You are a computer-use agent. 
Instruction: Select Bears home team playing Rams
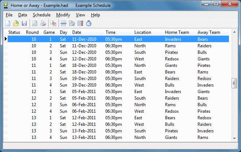pos(170,72)
